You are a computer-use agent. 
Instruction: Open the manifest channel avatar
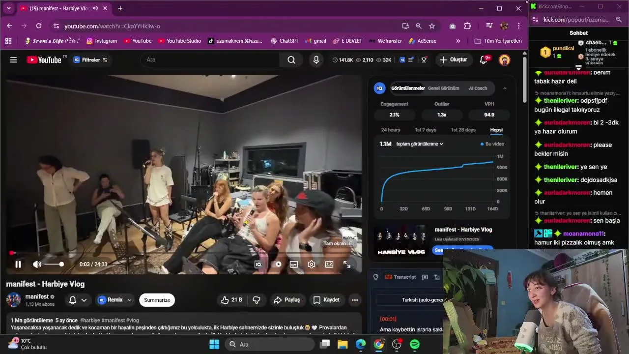(13, 300)
